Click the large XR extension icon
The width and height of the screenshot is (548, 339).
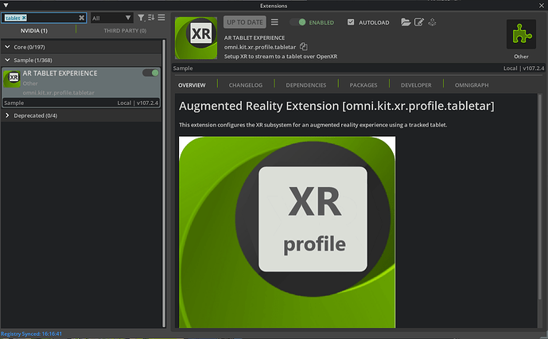pyautogui.click(x=196, y=37)
